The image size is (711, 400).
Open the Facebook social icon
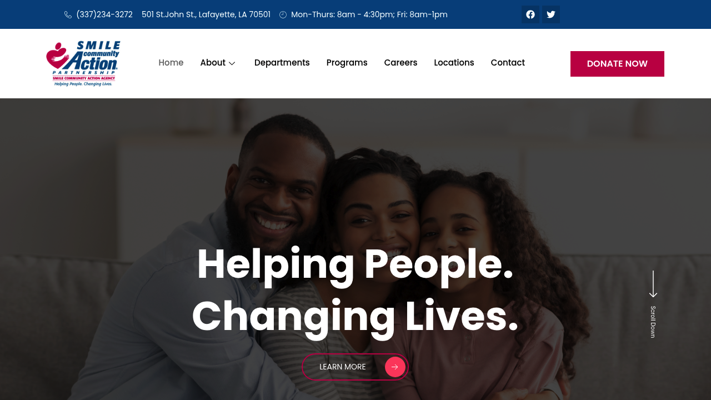(x=530, y=14)
